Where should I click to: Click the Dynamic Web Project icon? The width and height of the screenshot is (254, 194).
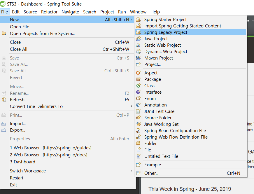pos(138,52)
